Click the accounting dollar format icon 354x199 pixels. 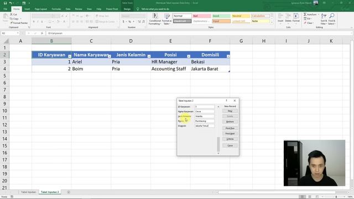click(123, 22)
